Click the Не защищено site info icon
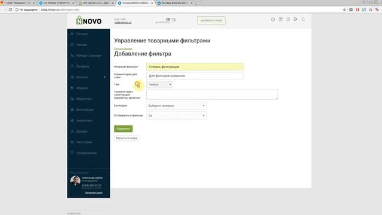 tap(17, 10)
